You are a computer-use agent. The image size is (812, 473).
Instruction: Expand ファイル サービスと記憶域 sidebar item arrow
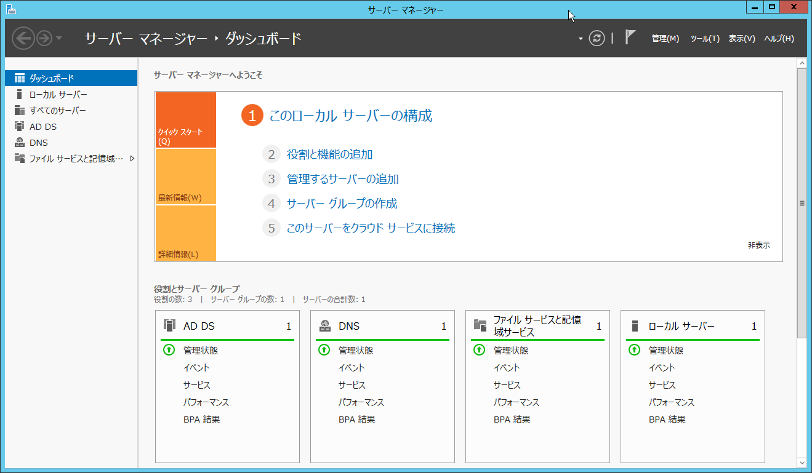point(132,159)
